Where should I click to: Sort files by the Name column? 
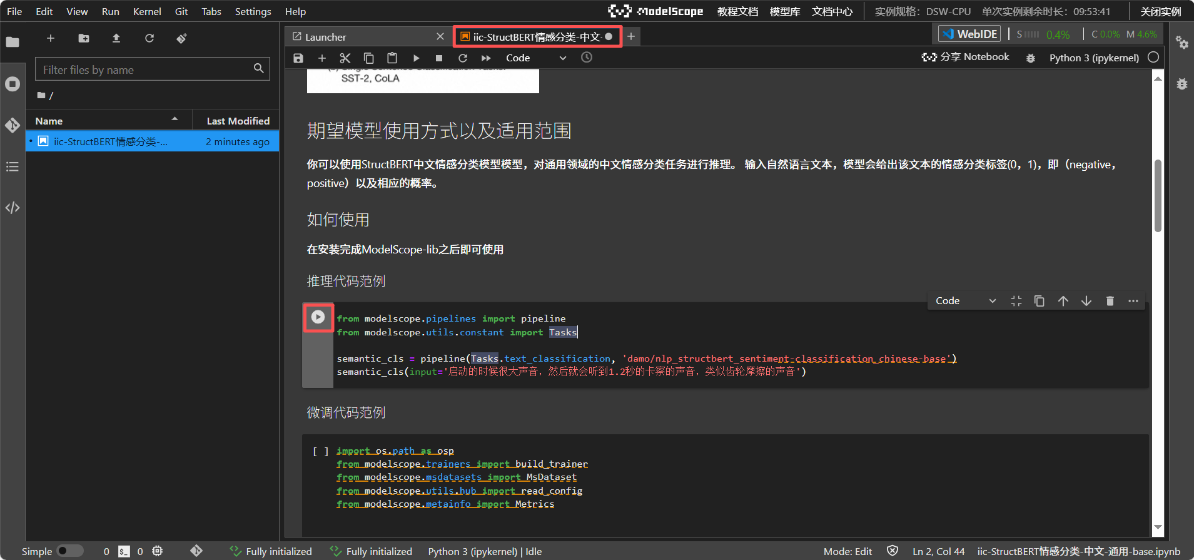click(108, 121)
